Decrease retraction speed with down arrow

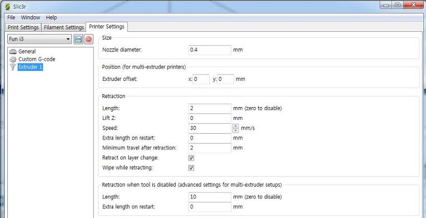[235, 130]
